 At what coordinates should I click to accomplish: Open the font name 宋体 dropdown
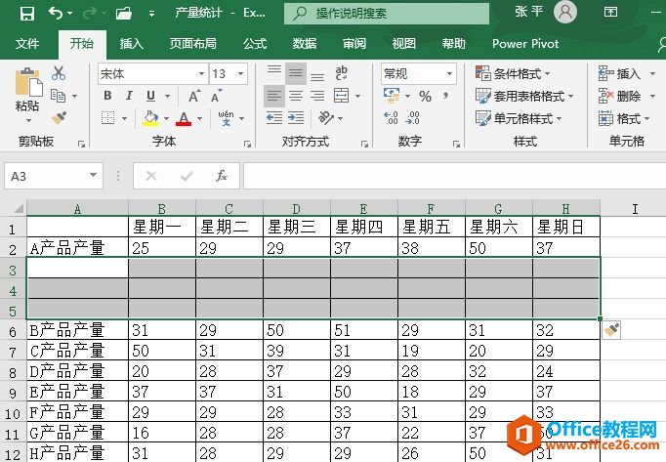tap(202, 74)
